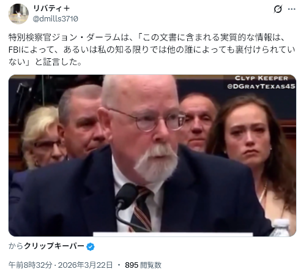Click the water bottle in video corner
Viewport: 301px width, 272px height.
coord(282,227)
